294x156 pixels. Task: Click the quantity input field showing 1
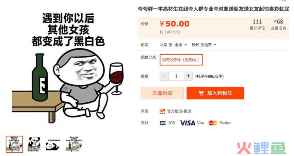176,76
